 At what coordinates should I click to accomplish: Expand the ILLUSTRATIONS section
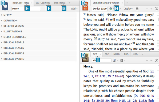[38, 31]
